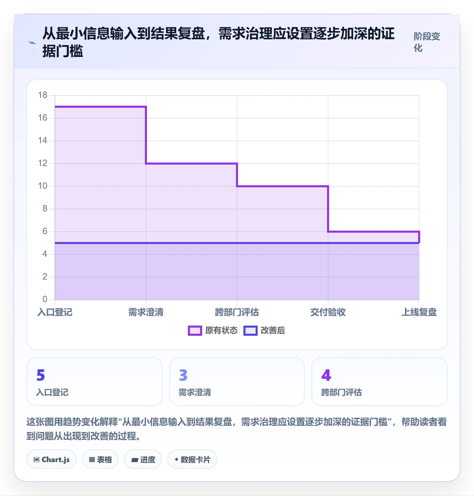Image resolution: width=474 pixels, height=496 pixels.
Task: Click the y-axis value 0
Action: click(x=45, y=299)
